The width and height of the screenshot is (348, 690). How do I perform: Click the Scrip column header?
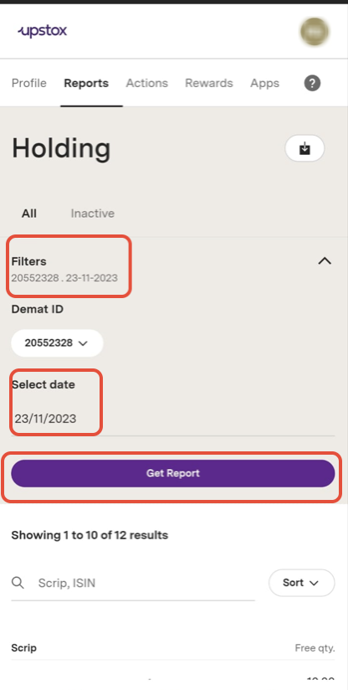coord(23,648)
